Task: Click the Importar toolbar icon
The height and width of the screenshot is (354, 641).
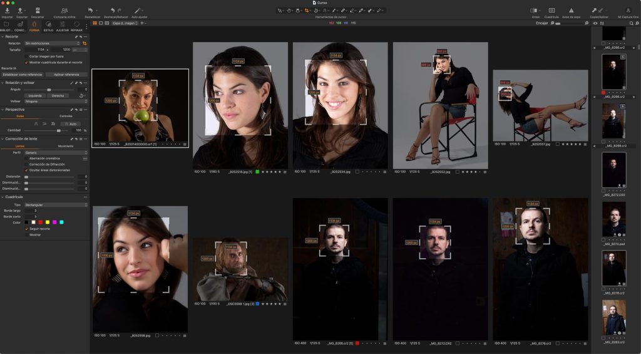Action: click(7, 10)
